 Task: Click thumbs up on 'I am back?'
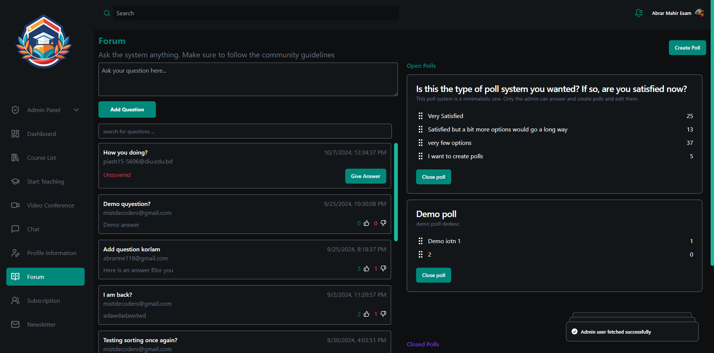point(367,314)
